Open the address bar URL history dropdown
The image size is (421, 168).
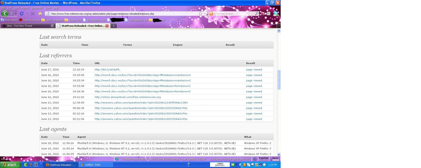[x=205, y=14]
